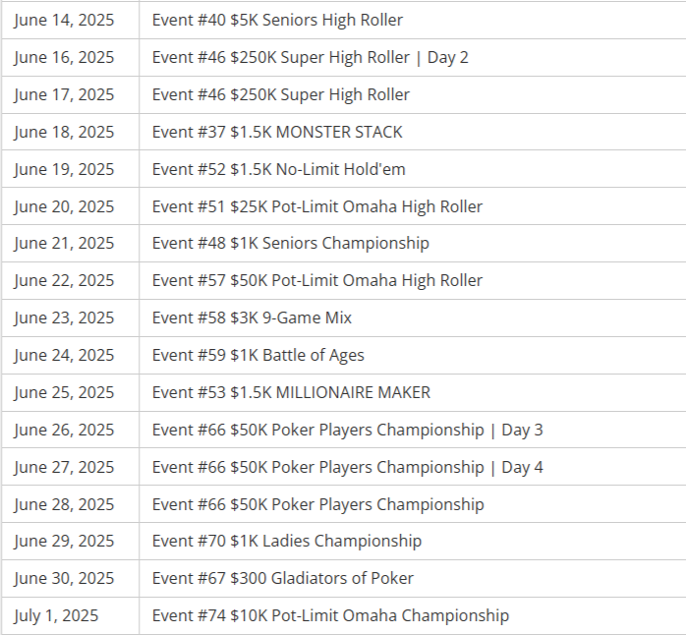Click the July 1, 2025 date cell
This screenshot has width=686, height=635.
pyautogui.click(x=56, y=615)
